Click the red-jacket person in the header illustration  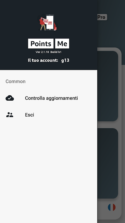[x=42, y=24]
